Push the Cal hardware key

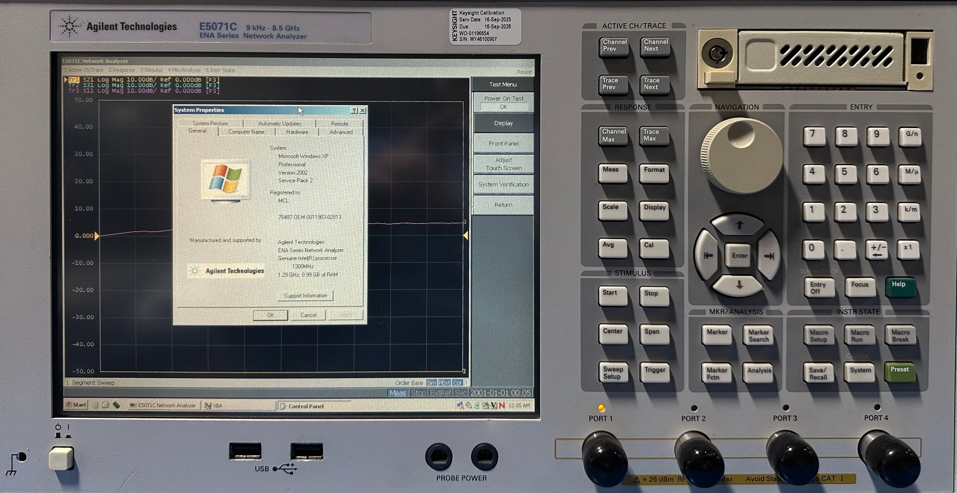(x=653, y=248)
